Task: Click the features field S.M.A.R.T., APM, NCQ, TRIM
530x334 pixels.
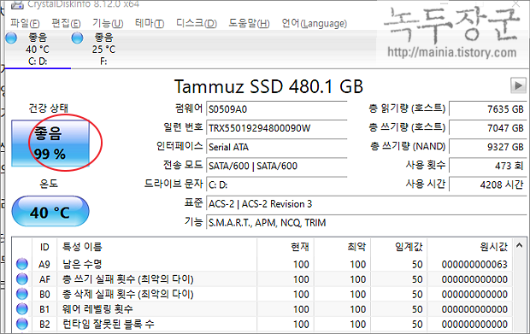Action: (x=366, y=223)
